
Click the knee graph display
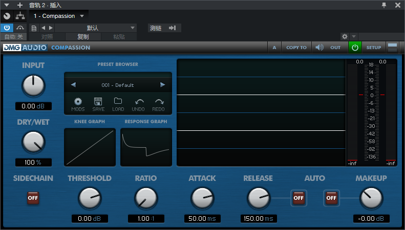pos(90,147)
